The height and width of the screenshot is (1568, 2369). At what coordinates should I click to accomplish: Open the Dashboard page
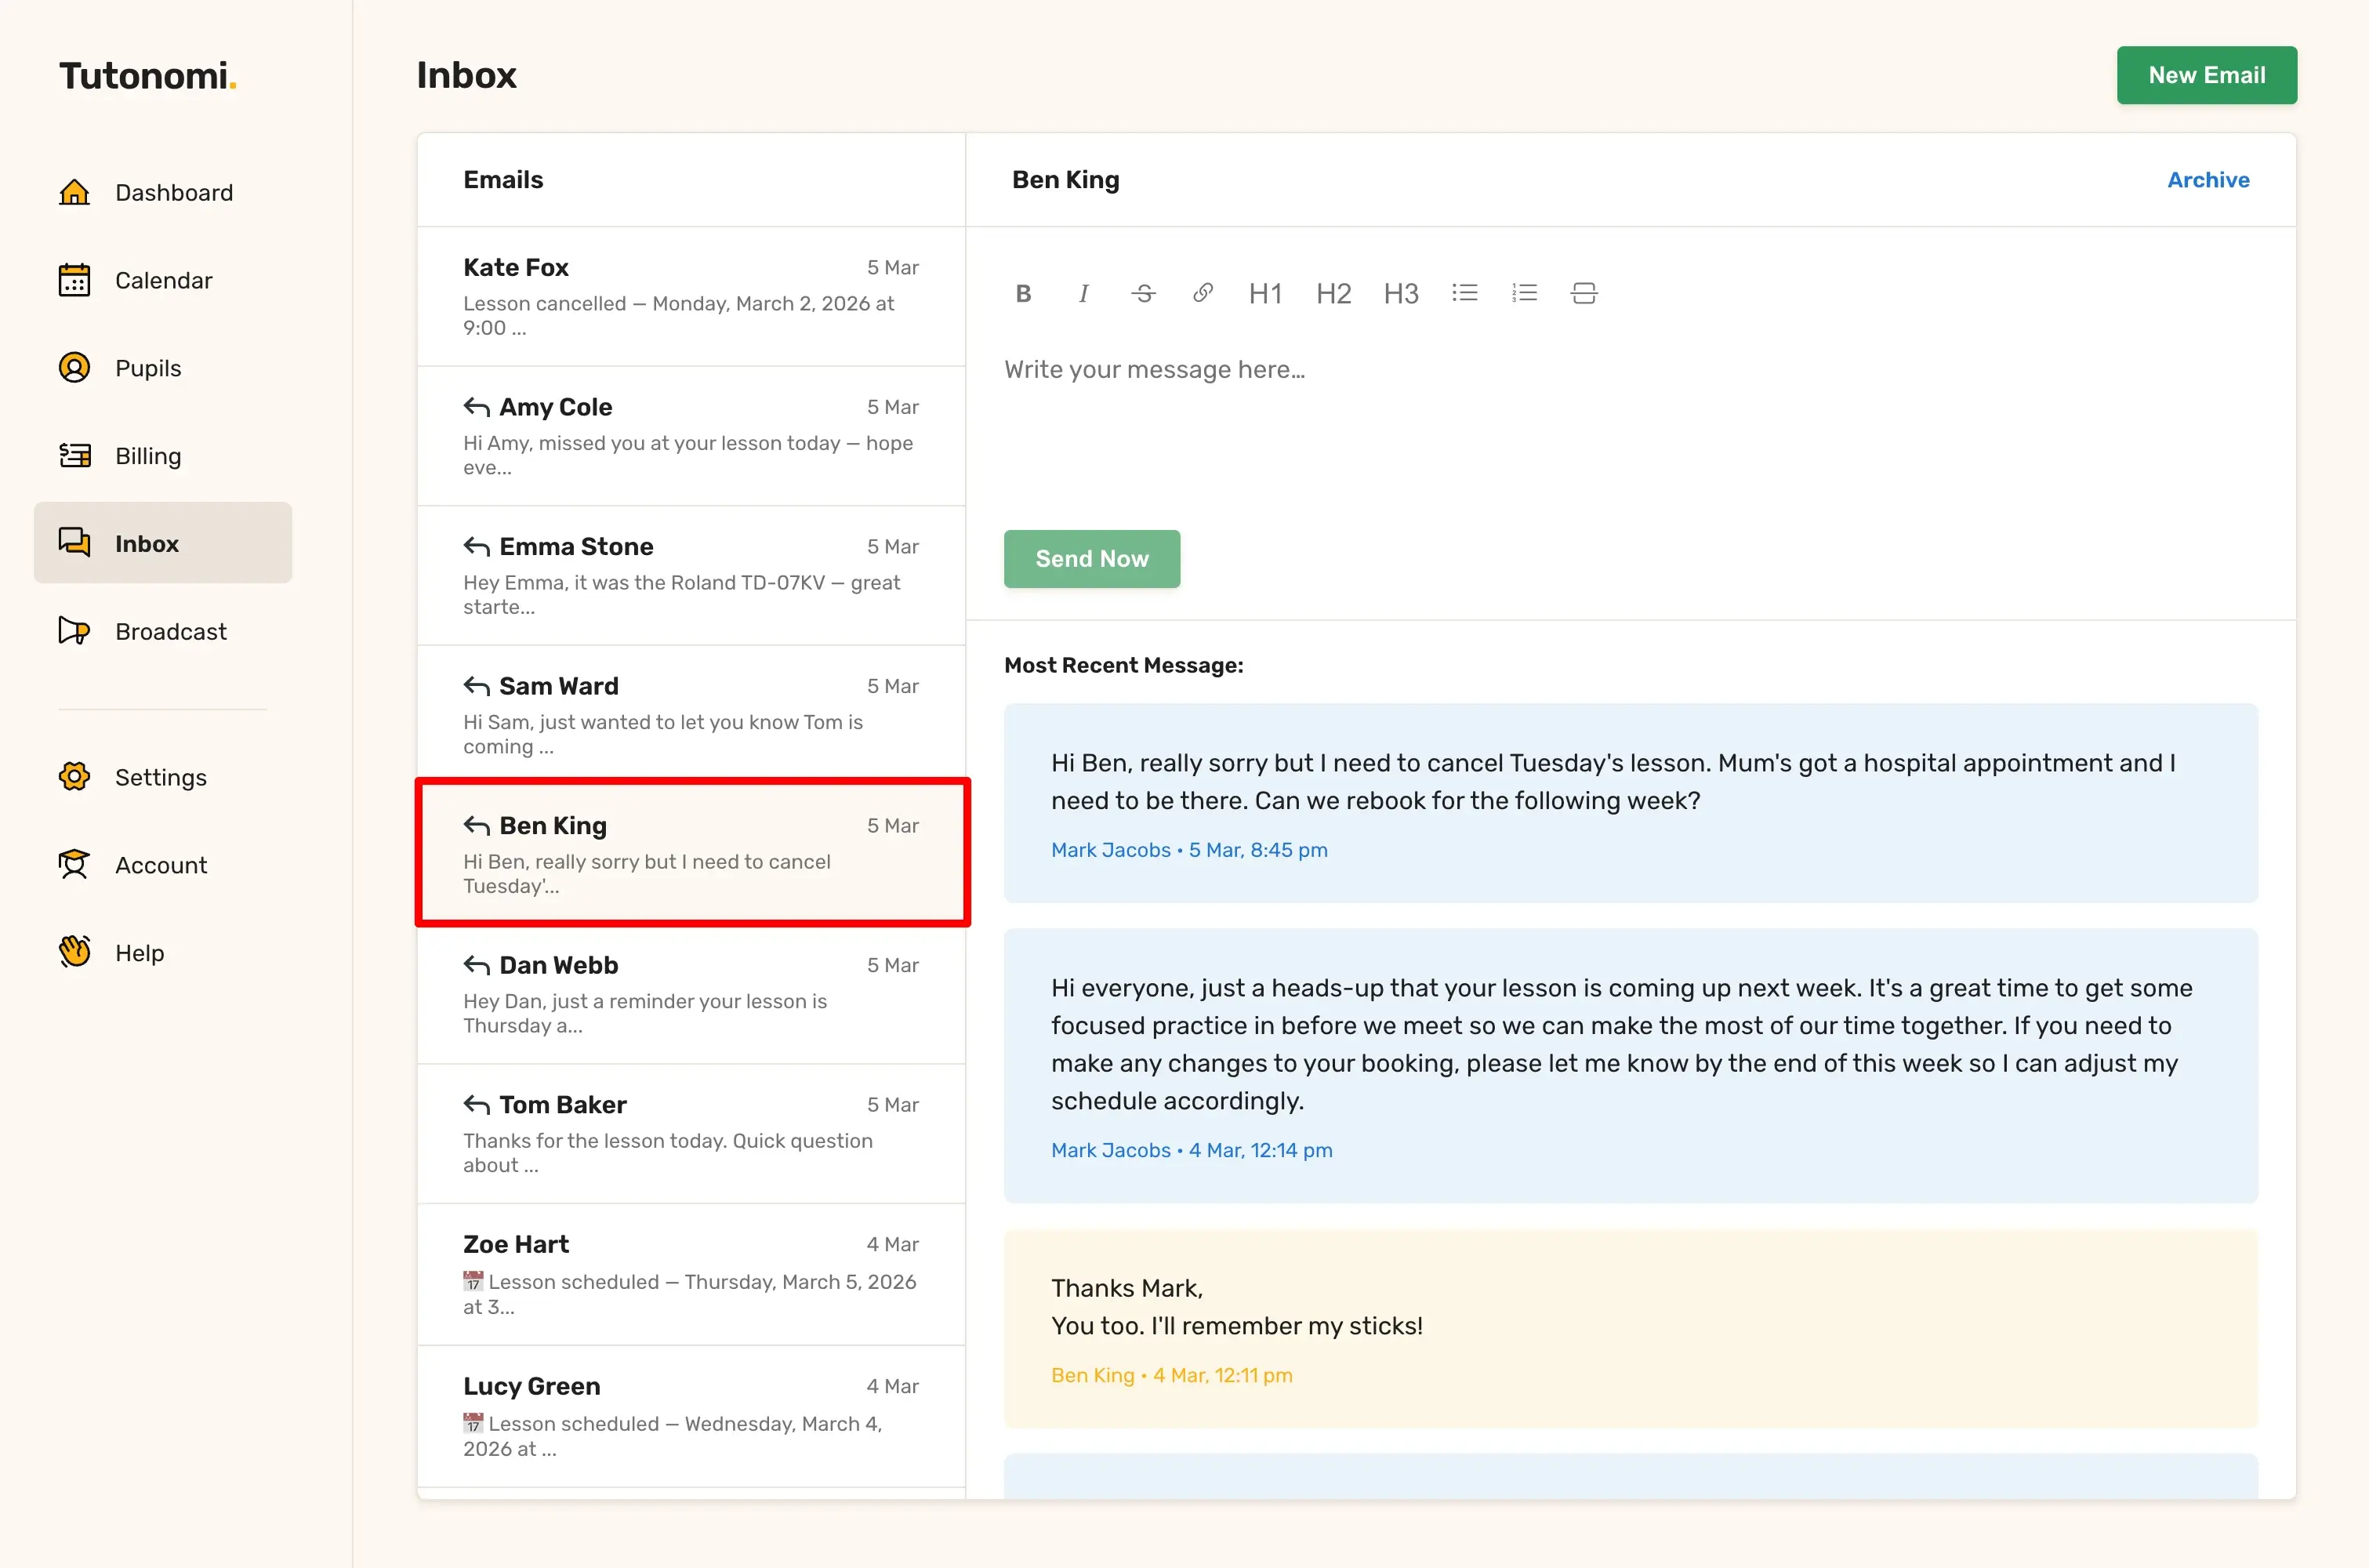point(173,192)
